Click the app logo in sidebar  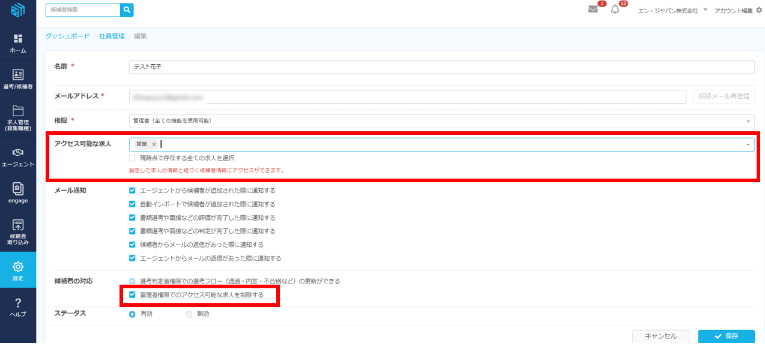pyautogui.click(x=18, y=10)
